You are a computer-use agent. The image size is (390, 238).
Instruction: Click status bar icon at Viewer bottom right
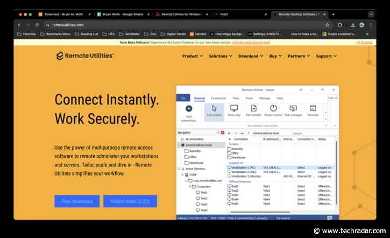[330, 218]
